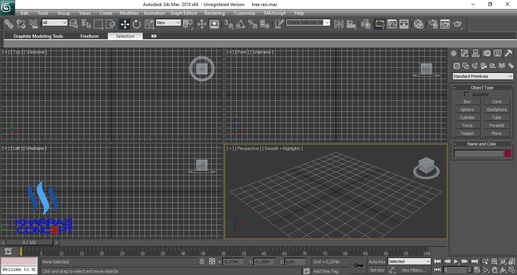The width and height of the screenshot is (517, 275).
Task: Toggle the Angle Snap button
Action: (240, 24)
